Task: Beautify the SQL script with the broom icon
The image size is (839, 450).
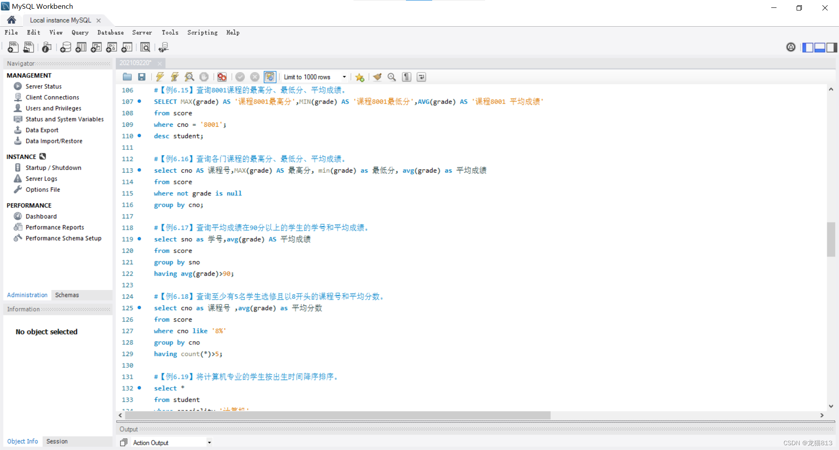Action: [x=378, y=77]
